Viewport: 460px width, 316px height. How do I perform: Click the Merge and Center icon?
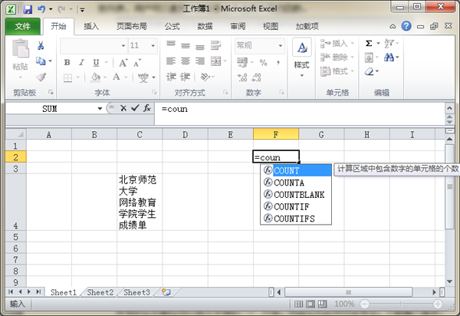(x=216, y=61)
